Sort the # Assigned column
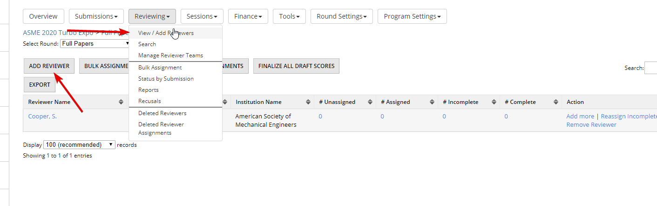657x206 pixels. (432, 102)
